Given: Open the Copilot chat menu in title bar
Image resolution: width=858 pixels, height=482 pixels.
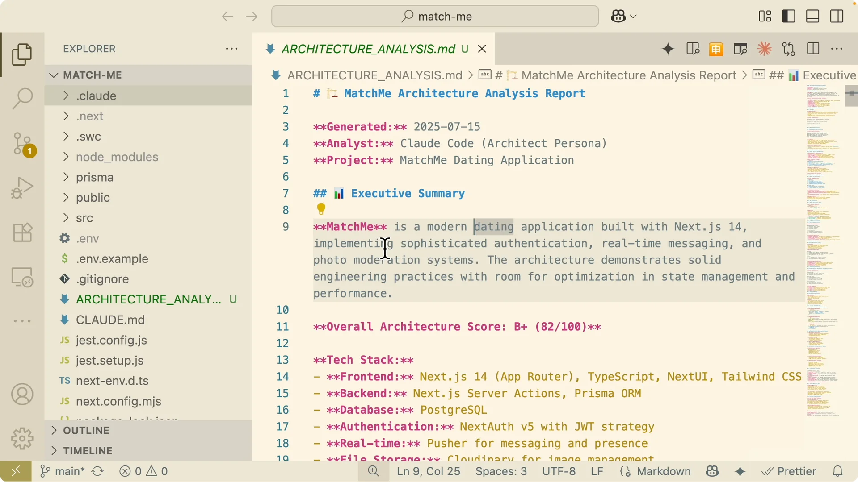Looking at the screenshot, I should 623,17.
